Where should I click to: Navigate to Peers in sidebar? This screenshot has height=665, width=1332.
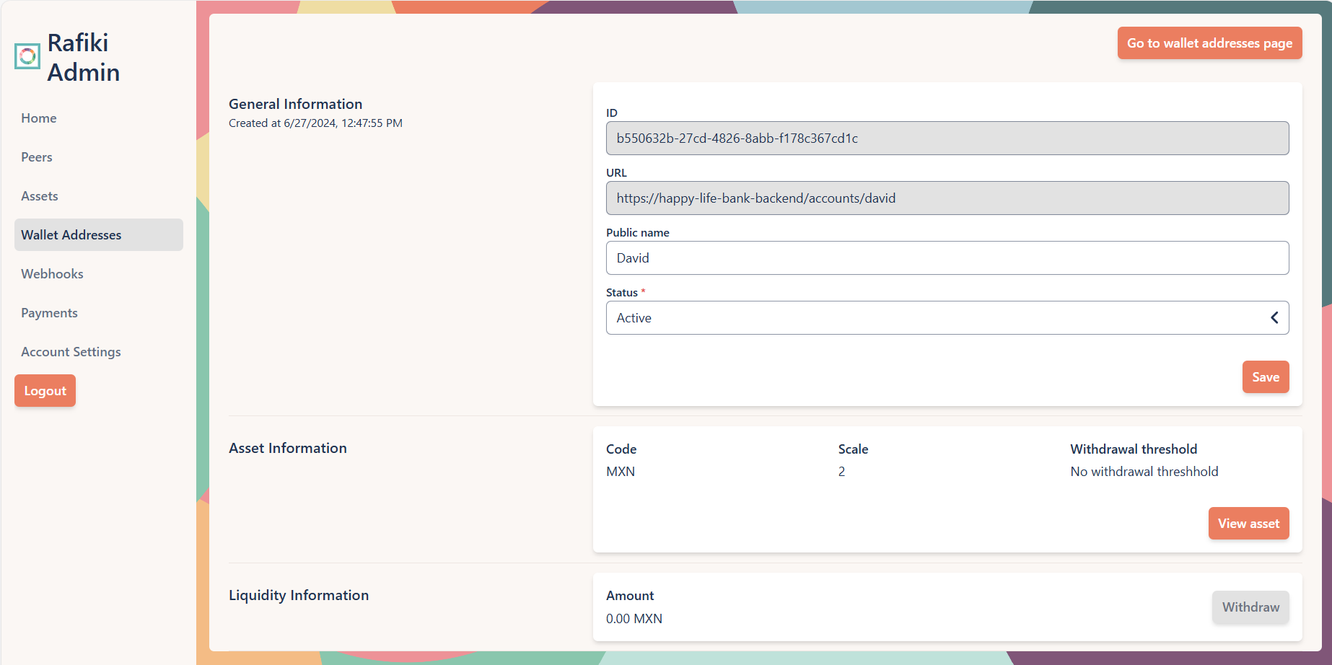37,157
